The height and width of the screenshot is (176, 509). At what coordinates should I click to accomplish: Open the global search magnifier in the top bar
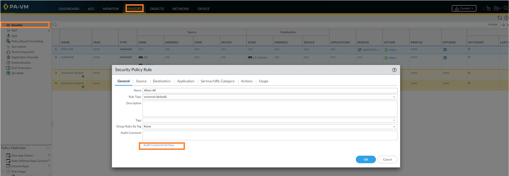point(505,8)
